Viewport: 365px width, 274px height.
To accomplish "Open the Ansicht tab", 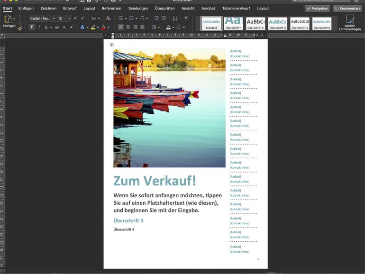I will (x=188, y=9).
